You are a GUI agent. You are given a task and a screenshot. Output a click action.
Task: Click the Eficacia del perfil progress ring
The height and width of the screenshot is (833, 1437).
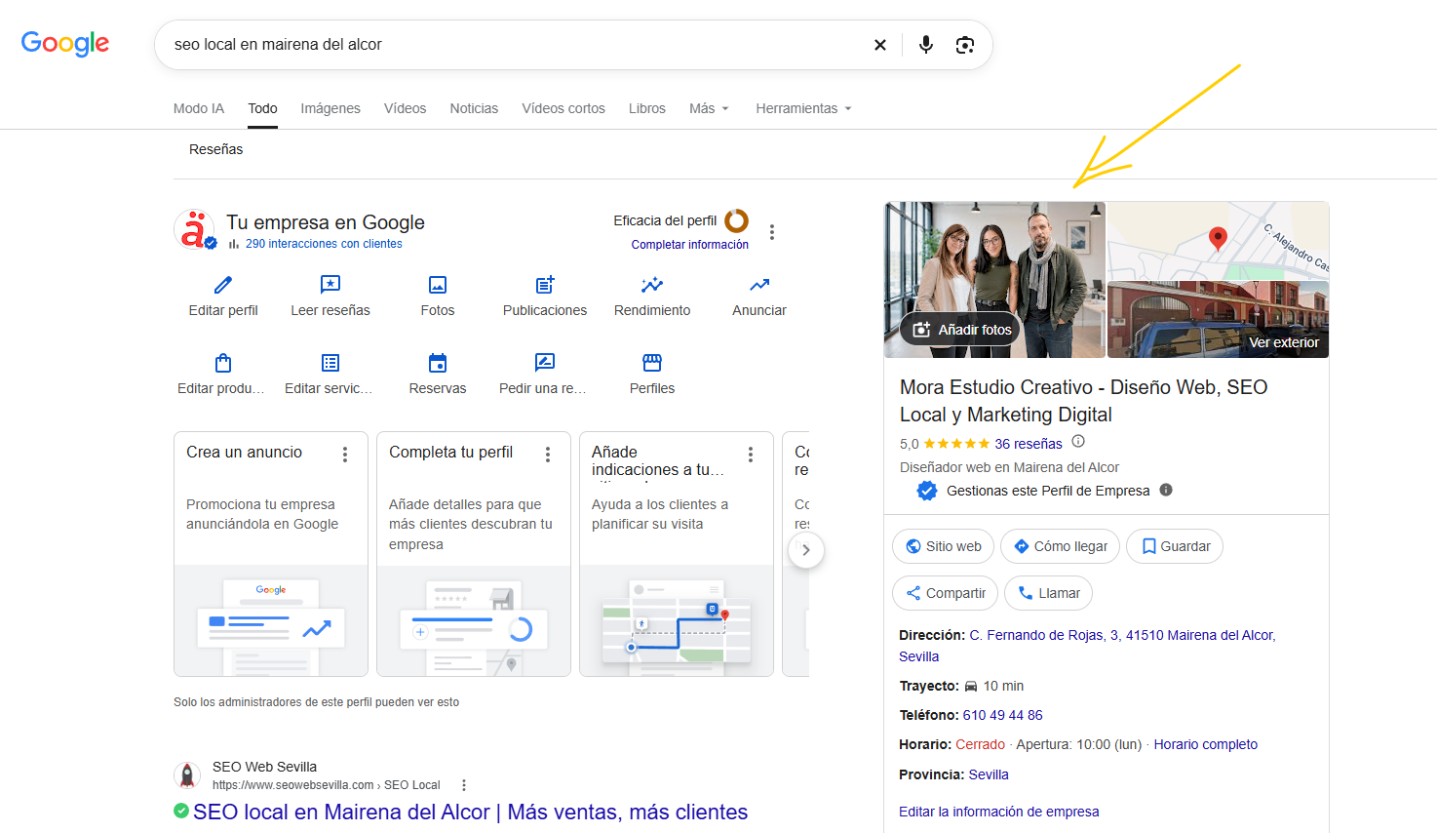pyautogui.click(x=736, y=220)
